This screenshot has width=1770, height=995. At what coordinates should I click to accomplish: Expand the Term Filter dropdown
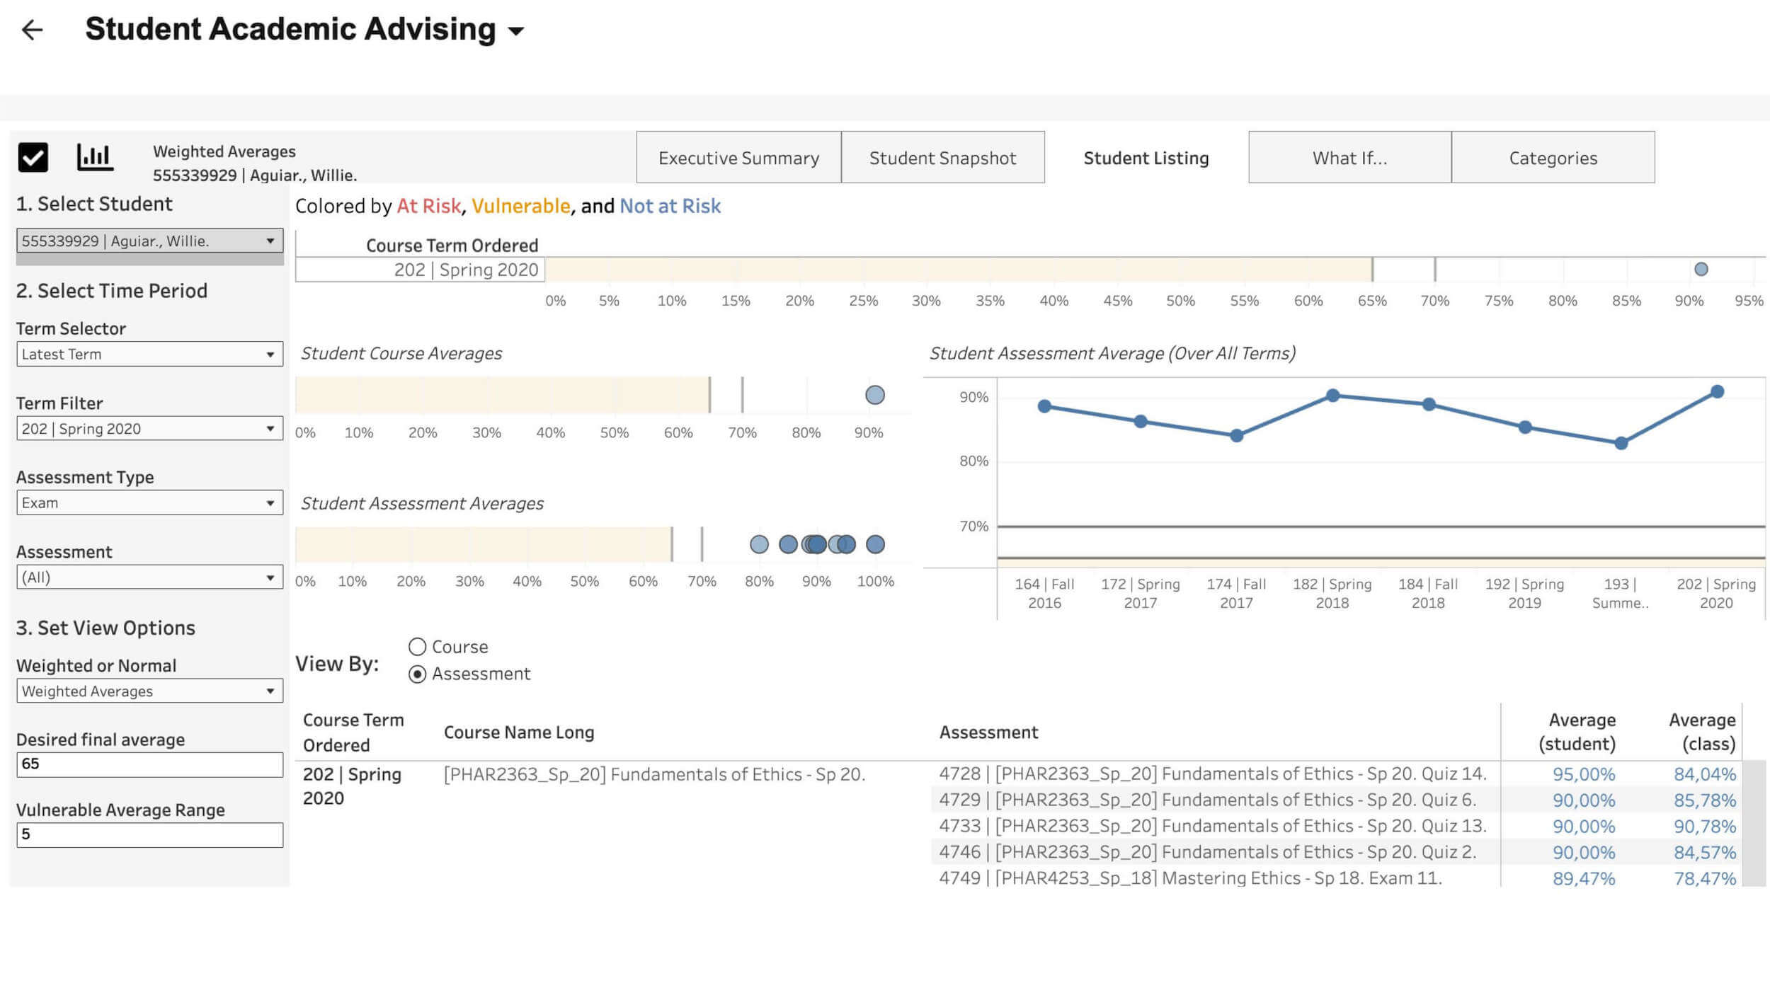(149, 428)
